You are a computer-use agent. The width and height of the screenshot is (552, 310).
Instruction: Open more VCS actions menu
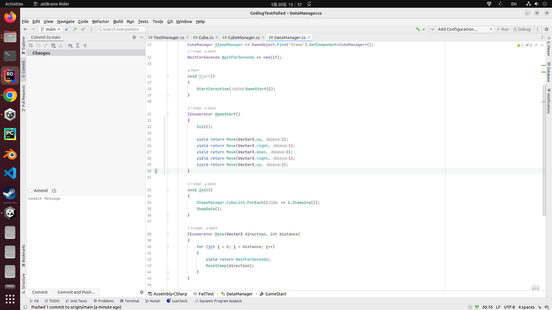(91, 29)
